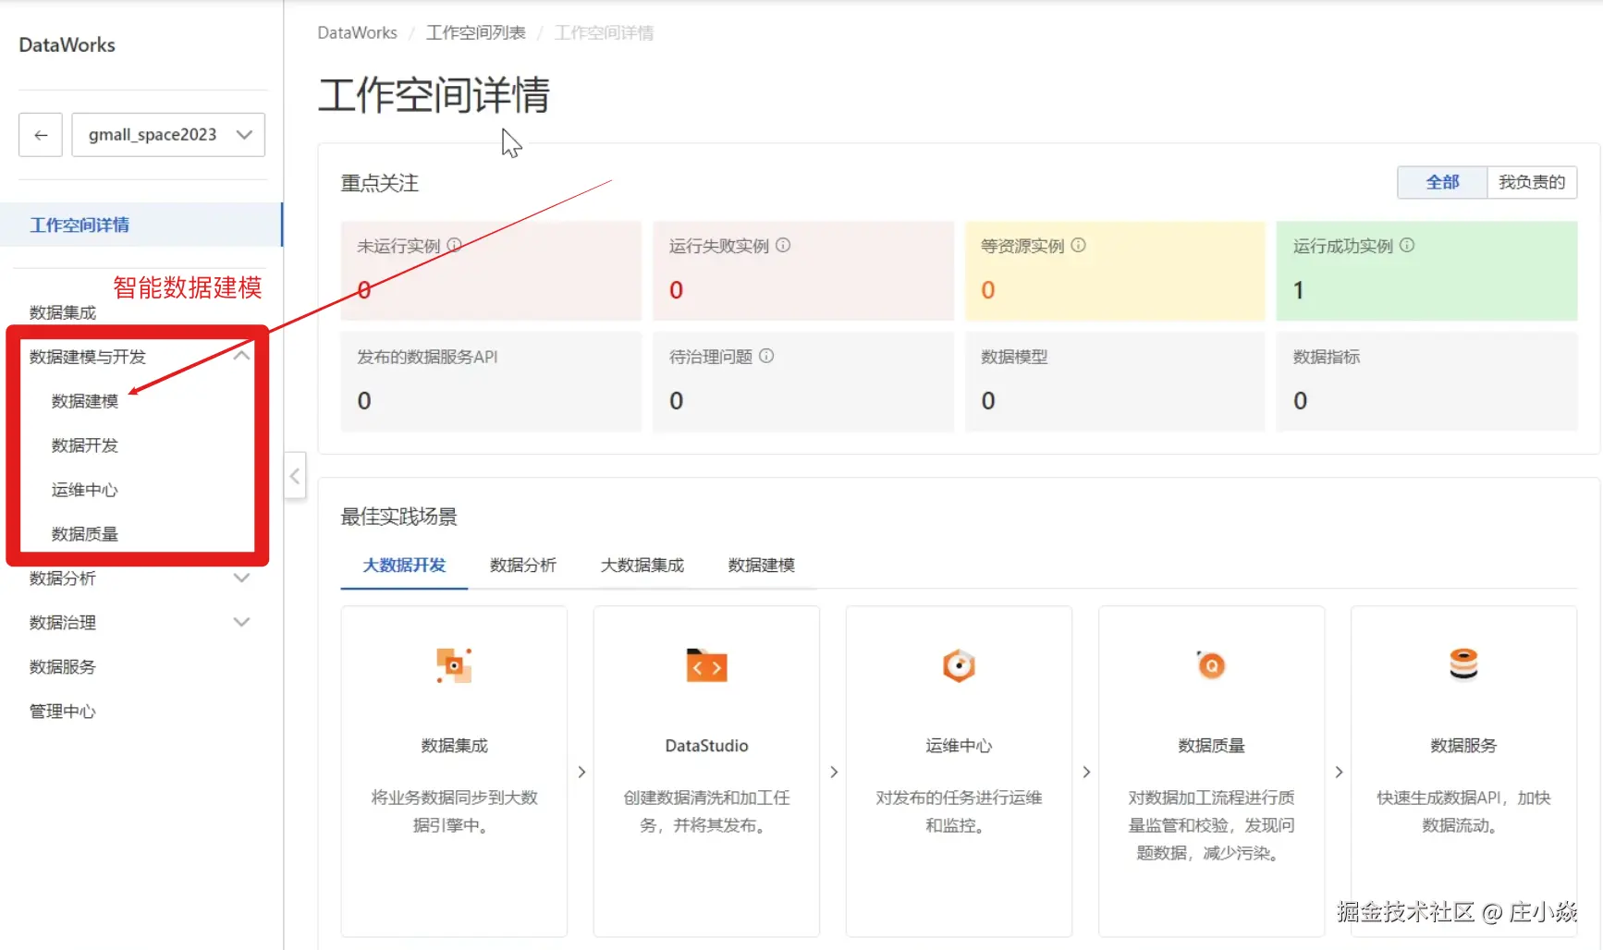
Task: Open the 数据服务 card title
Action: (x=1463, y=746)
